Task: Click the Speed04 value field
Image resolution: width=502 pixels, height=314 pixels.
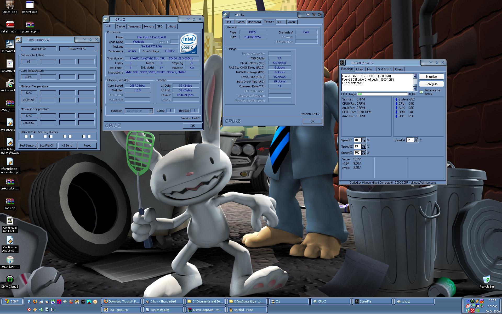Action: click(x=410, y=140)
